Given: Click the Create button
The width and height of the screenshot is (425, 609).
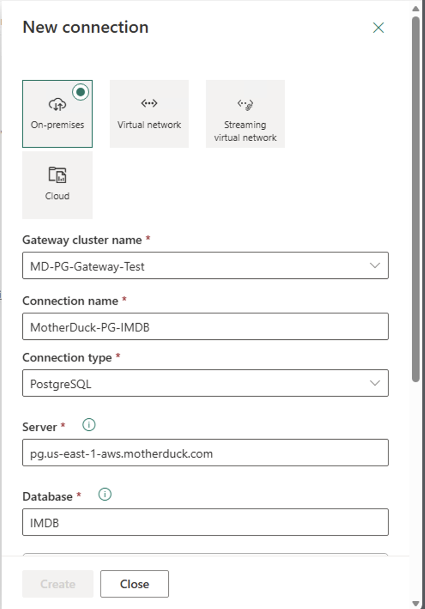Looking at the screenshot, I should pos(58,584).
